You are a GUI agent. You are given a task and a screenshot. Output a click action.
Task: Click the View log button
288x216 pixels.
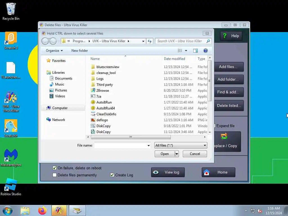(168, 172)
